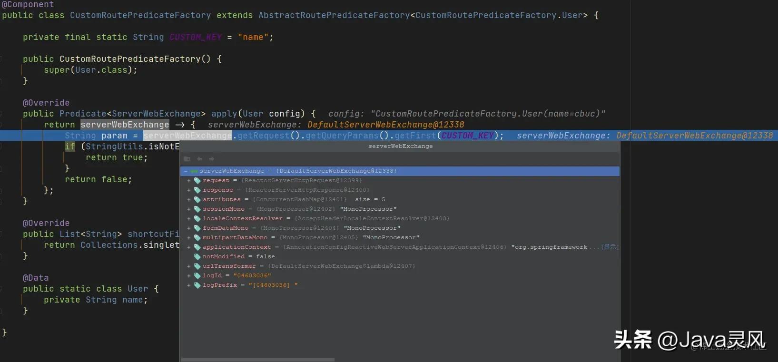
Task: Click the @Component annotation in the editor
Action: tap(28, 5)
